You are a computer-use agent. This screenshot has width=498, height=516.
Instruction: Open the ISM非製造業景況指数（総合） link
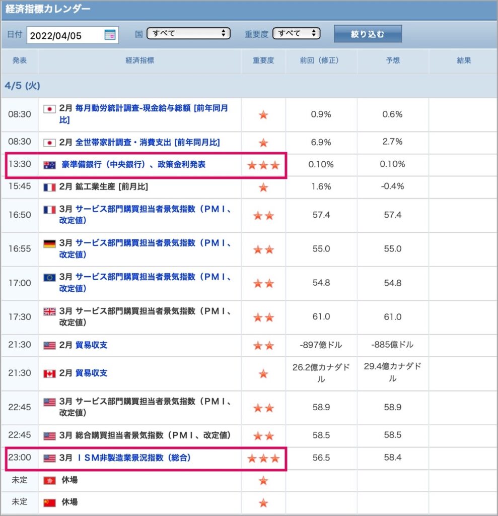[134, 458]
